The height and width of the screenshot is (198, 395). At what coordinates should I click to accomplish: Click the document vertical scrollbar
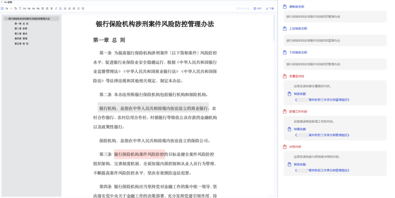274,27
